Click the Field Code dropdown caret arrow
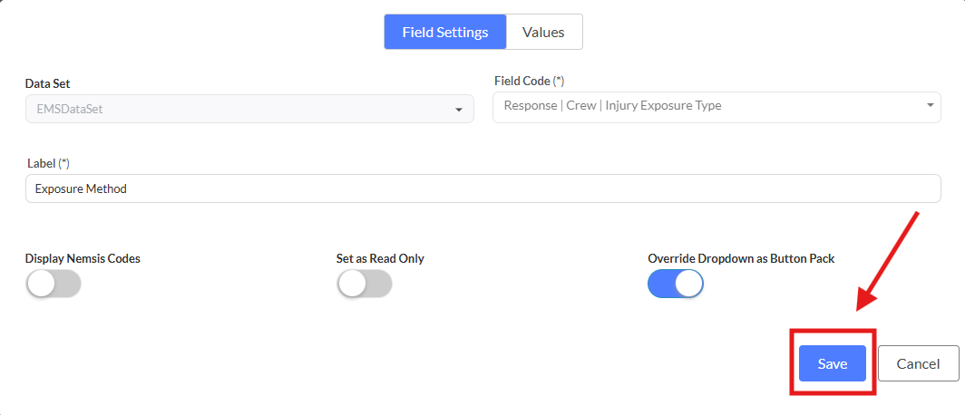Screen dimensions: 965x415 click(931, 106)
